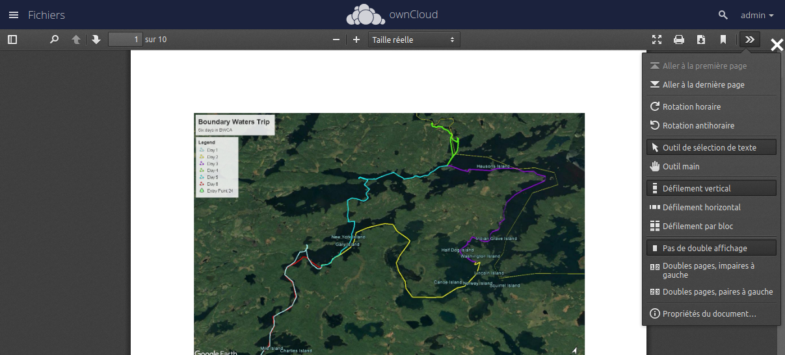Enable Défilement par bloc
The height and width of the screenshot is (355, 785).
[712, 226]
